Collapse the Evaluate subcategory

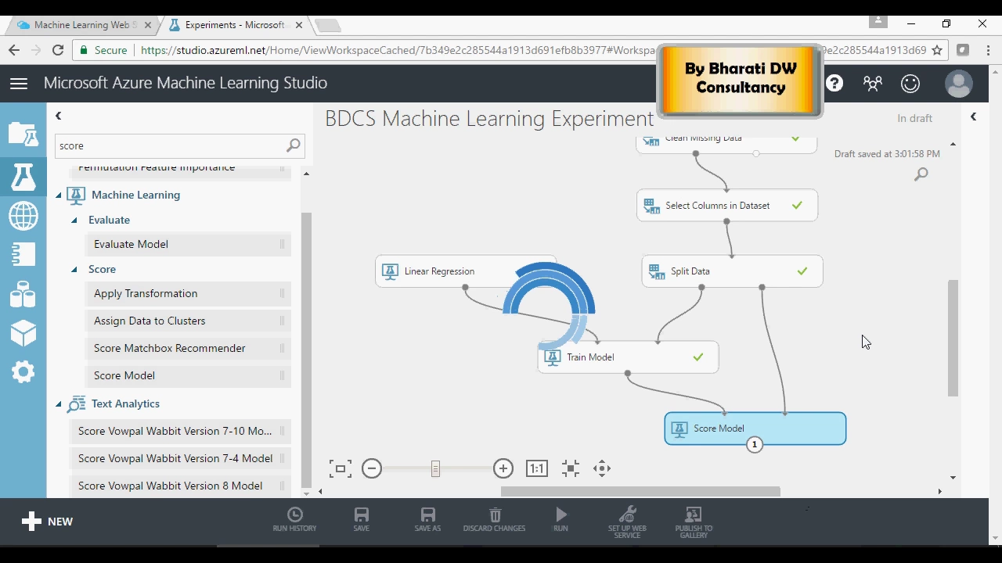point(74,221)
